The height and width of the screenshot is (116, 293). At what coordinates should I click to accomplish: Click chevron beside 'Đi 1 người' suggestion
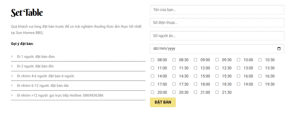click(x=12, y=56)
